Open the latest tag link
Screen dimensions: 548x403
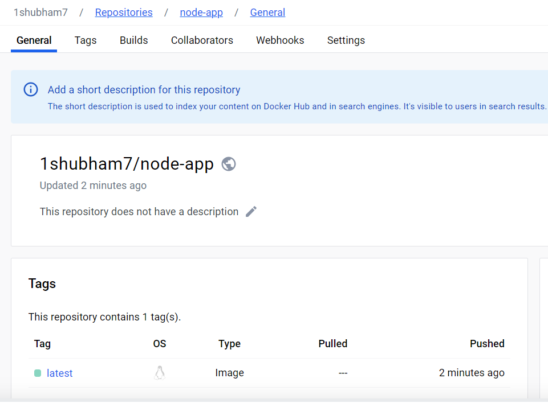pos(60,373)
